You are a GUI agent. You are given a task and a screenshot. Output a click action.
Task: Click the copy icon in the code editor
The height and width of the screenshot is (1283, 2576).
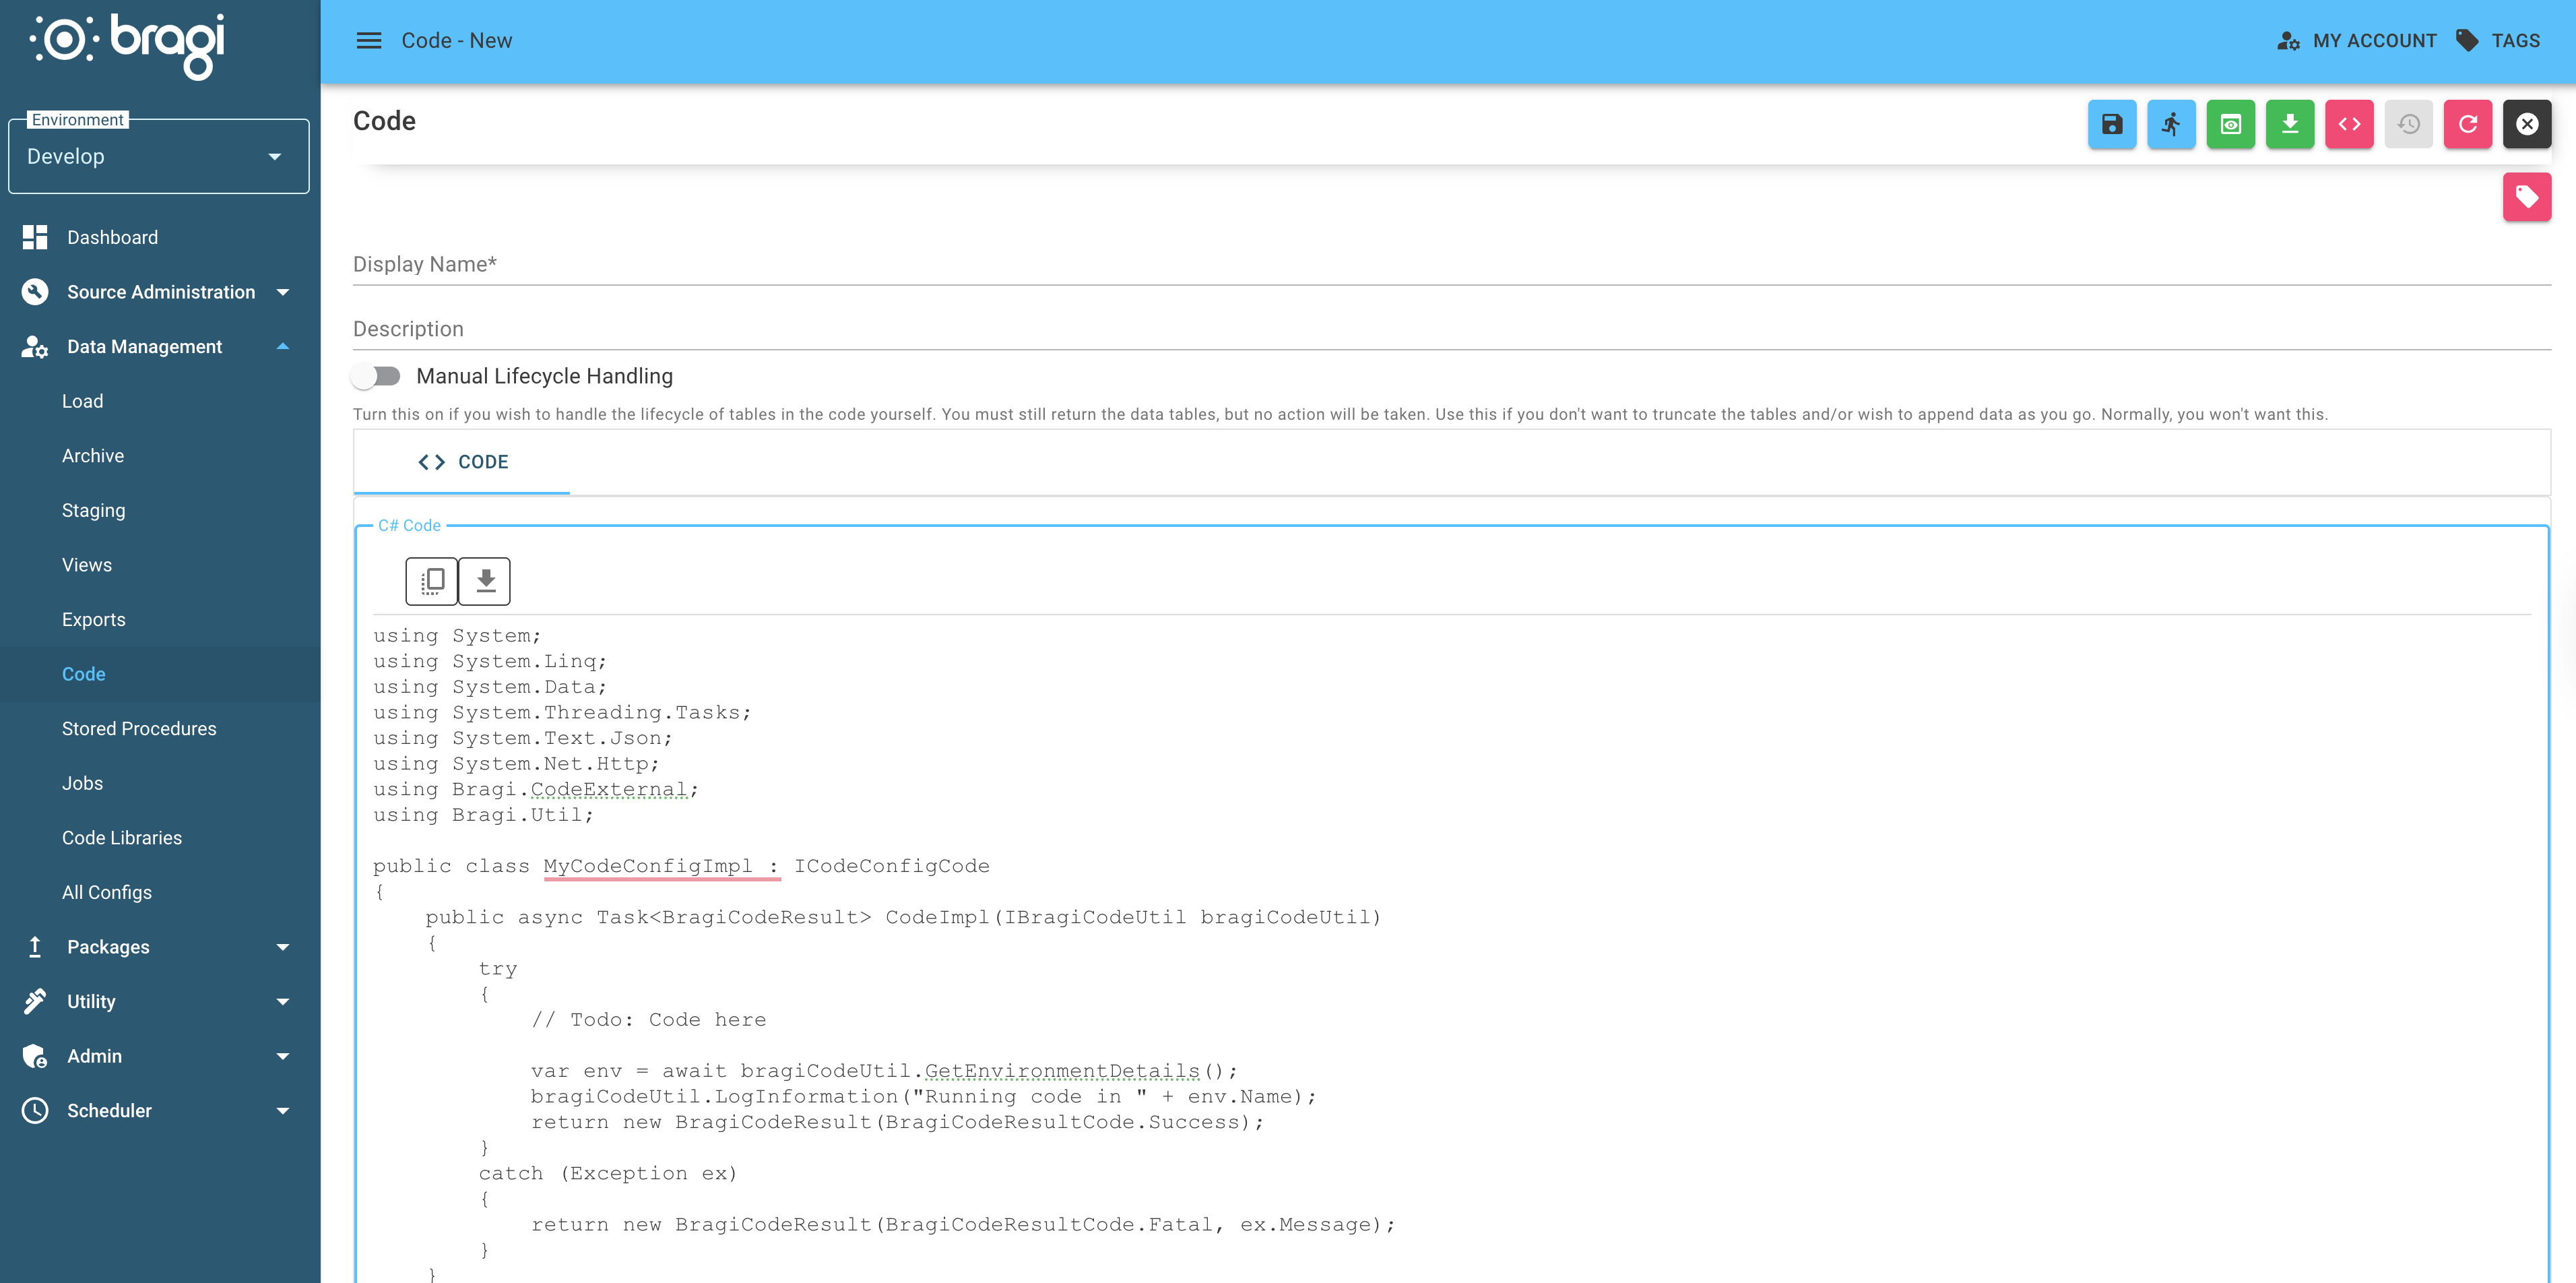click(x=432, y=581)
